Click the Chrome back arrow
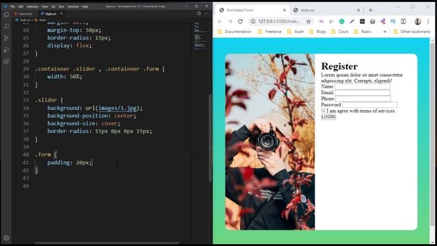 (220, 21)
